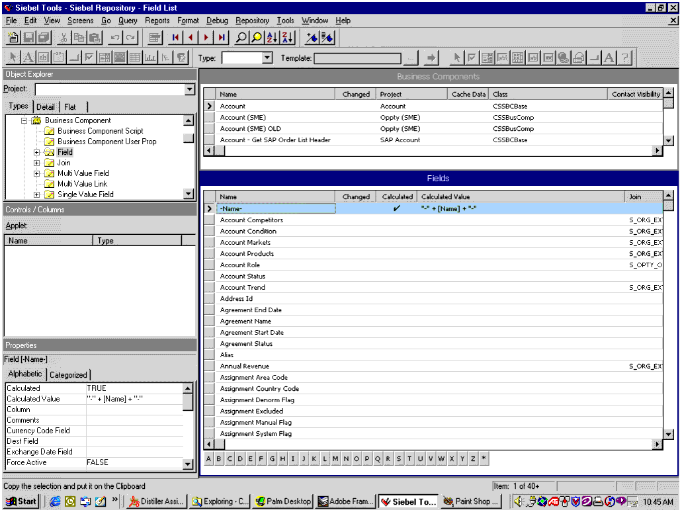Open Palm Desktop from the taskbar
This screenshot has width=680, height=512.
click(282, 501)
